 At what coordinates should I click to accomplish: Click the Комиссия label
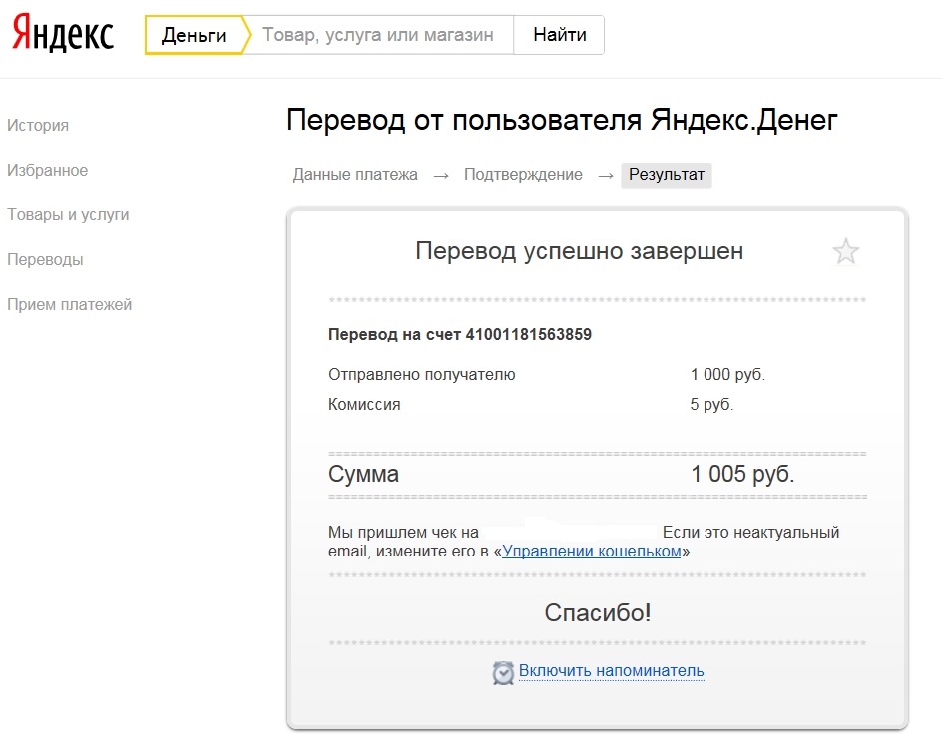(x=364, y=404)
